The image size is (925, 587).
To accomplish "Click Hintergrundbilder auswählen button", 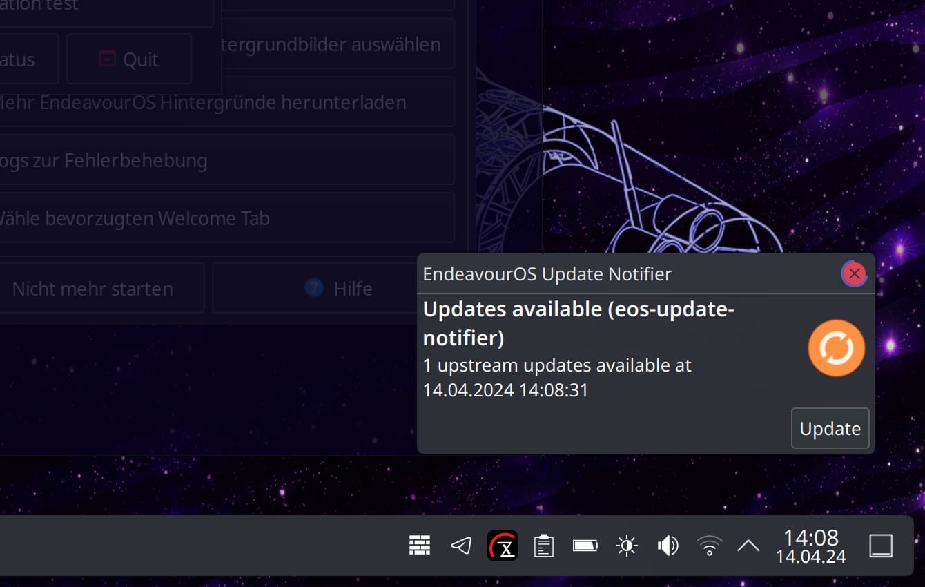I will (x=338, y=44).
